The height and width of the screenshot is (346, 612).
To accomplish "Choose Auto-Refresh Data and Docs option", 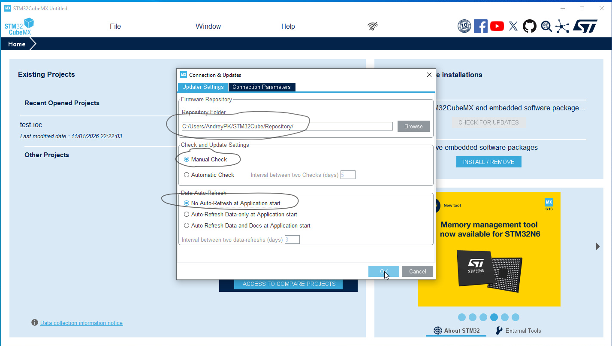I will 187,225.
